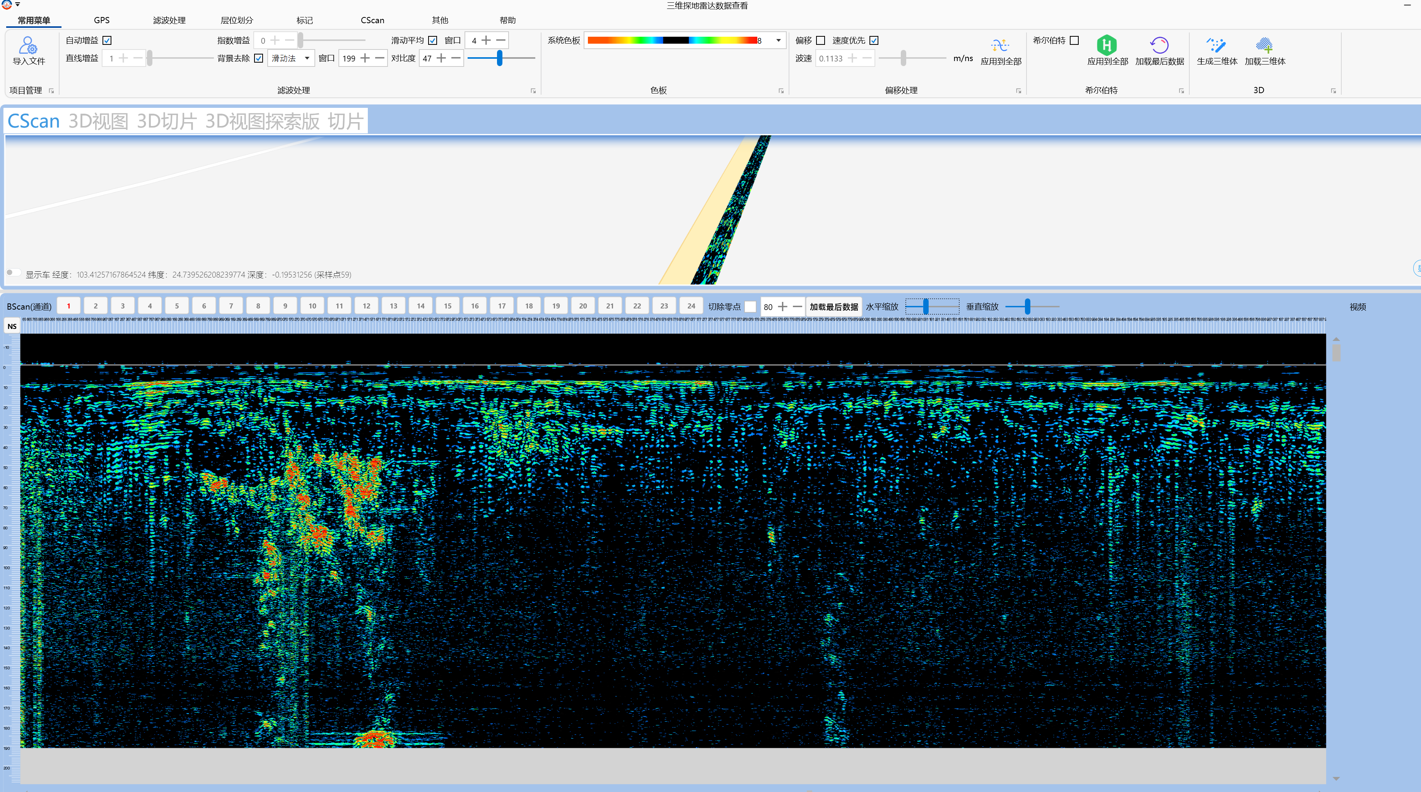Open the 系统色板 color map dropdown
Image resolution: width=1421 pixels, height=792 pixels.
click(778, 41)
